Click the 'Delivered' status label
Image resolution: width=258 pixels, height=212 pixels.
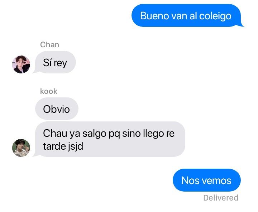click(221, 198)
